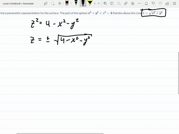The height and width of the screenshot is (134, 179).
Task: Share this notebook page
Action: [167, 3]
